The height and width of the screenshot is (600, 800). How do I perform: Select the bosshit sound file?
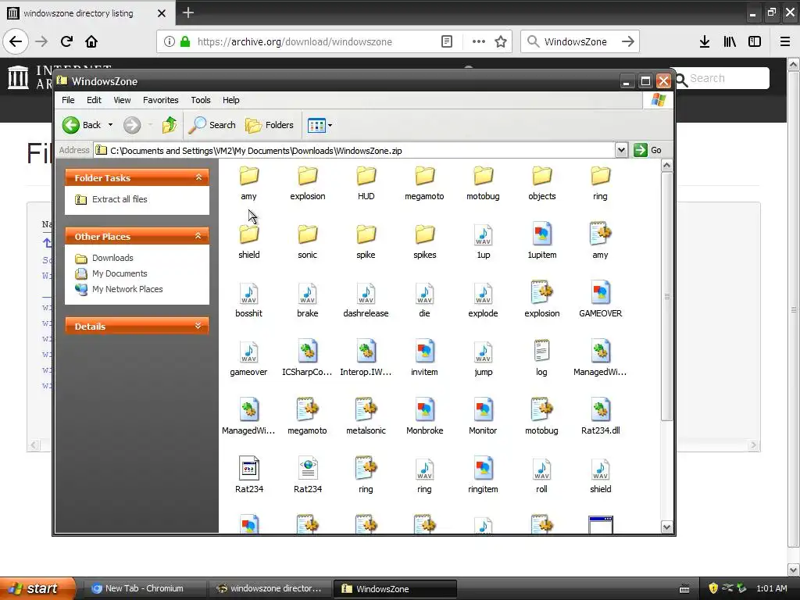(x=248, y=300)
